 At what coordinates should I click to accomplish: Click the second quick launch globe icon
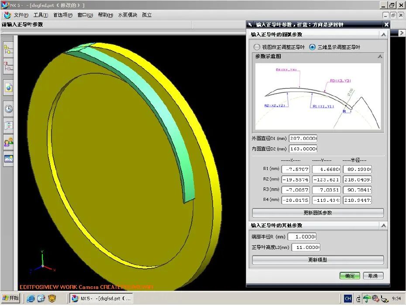(41, 299)
